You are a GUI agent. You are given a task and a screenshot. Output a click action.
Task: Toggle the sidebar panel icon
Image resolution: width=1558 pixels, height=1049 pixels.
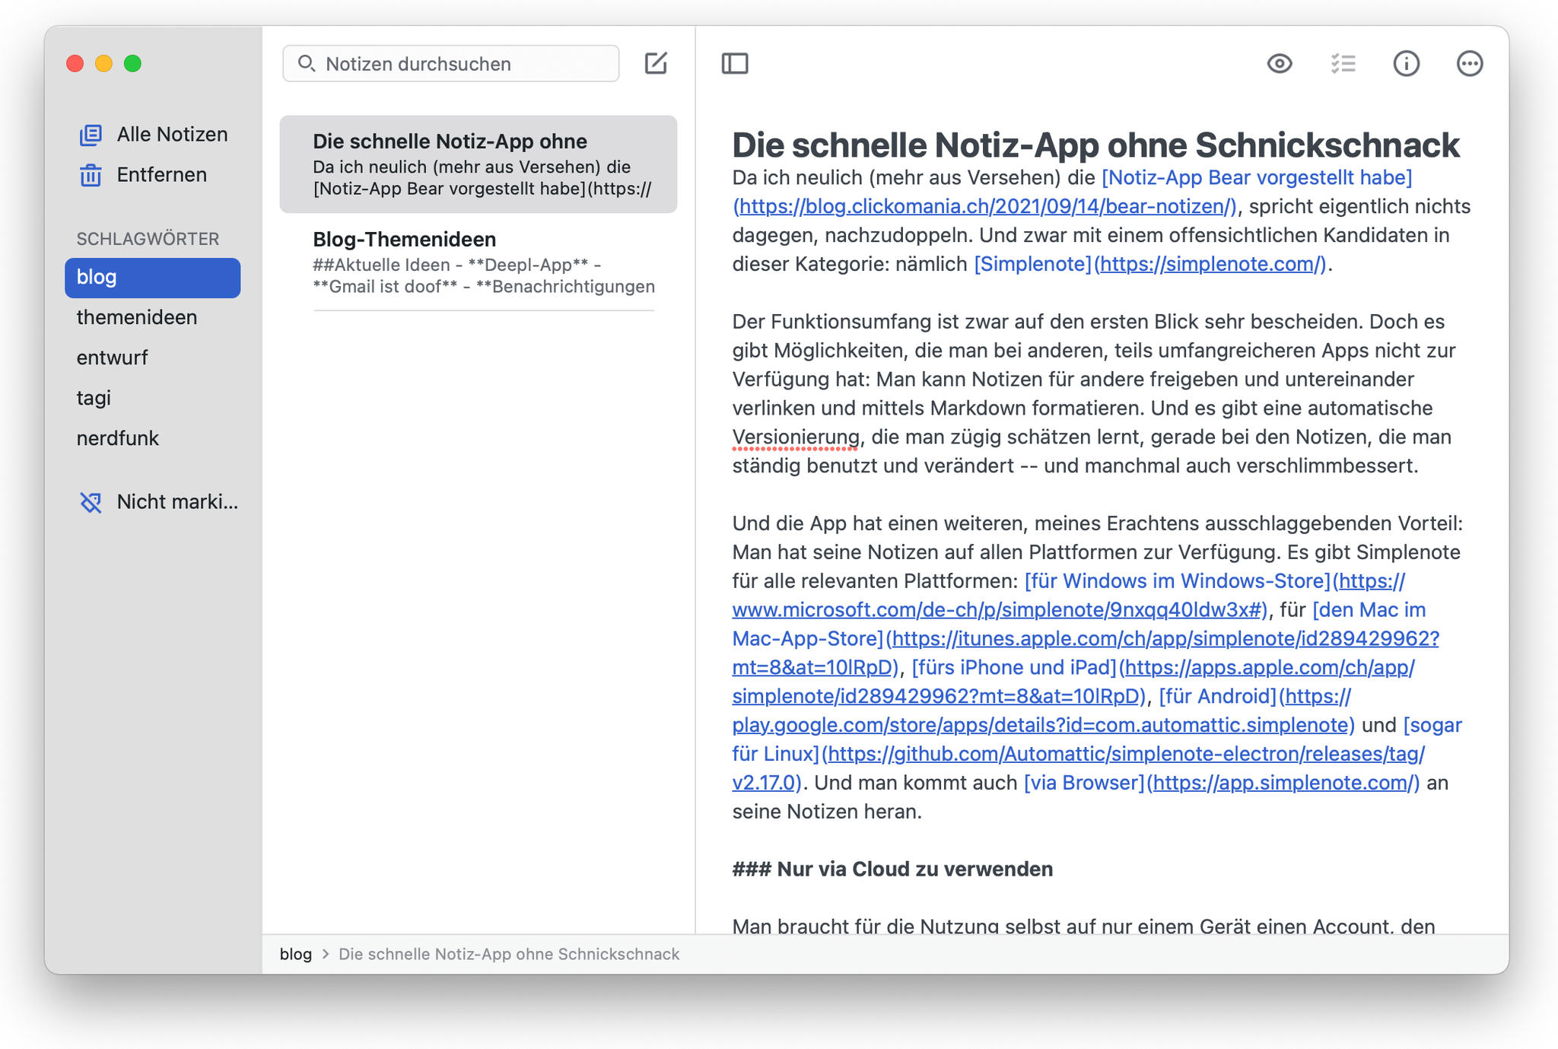point(735,63)
